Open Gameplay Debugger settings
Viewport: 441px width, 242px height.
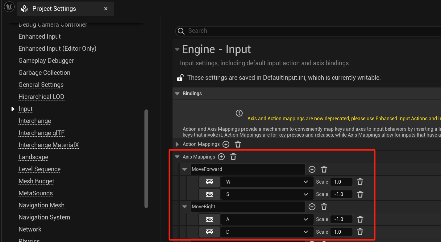pos(46,61)
